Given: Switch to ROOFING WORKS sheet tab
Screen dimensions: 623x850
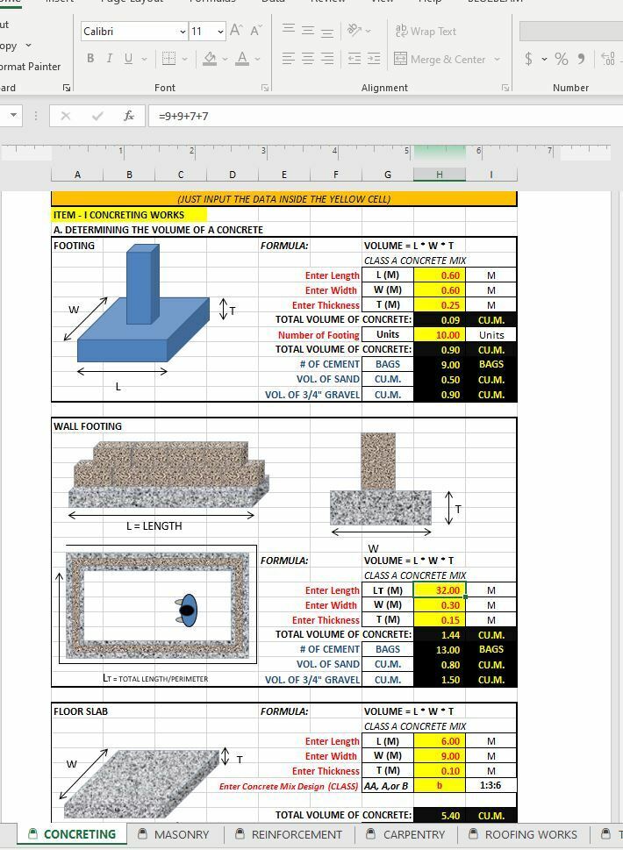Looking at the screenshot, I should [523, 834].
